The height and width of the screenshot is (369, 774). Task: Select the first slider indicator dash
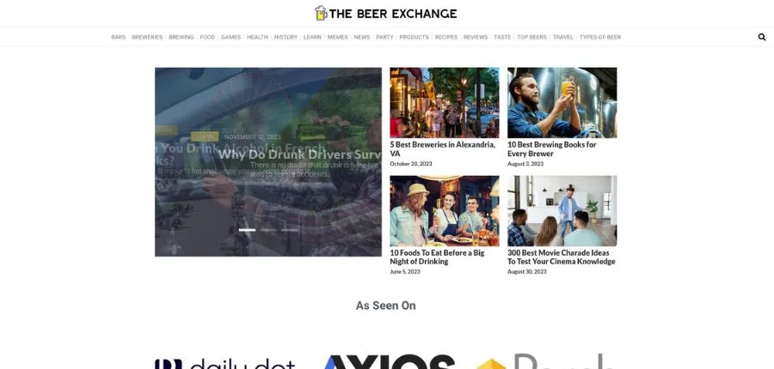[x=248, y=230]
